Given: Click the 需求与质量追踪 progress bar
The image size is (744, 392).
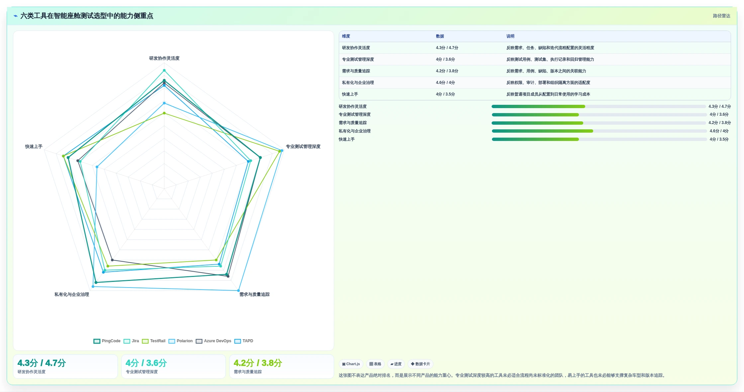Looking at the screenshot, I should (599, 123).
